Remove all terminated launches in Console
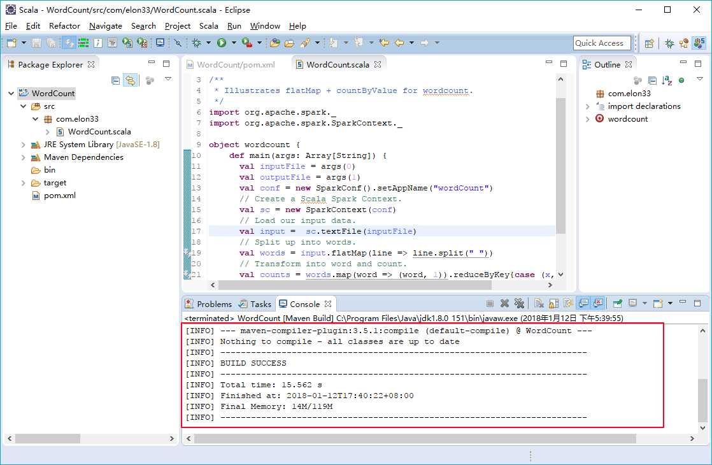 pos(519,303)
